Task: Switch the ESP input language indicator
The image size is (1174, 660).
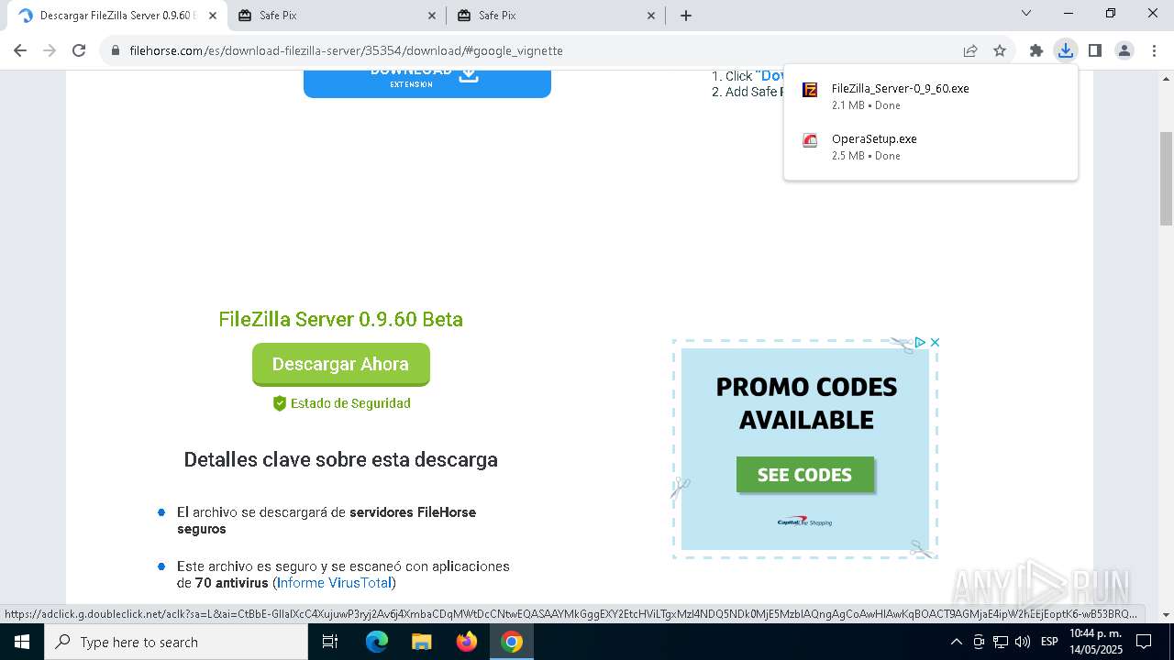Action: point(1049,642)
